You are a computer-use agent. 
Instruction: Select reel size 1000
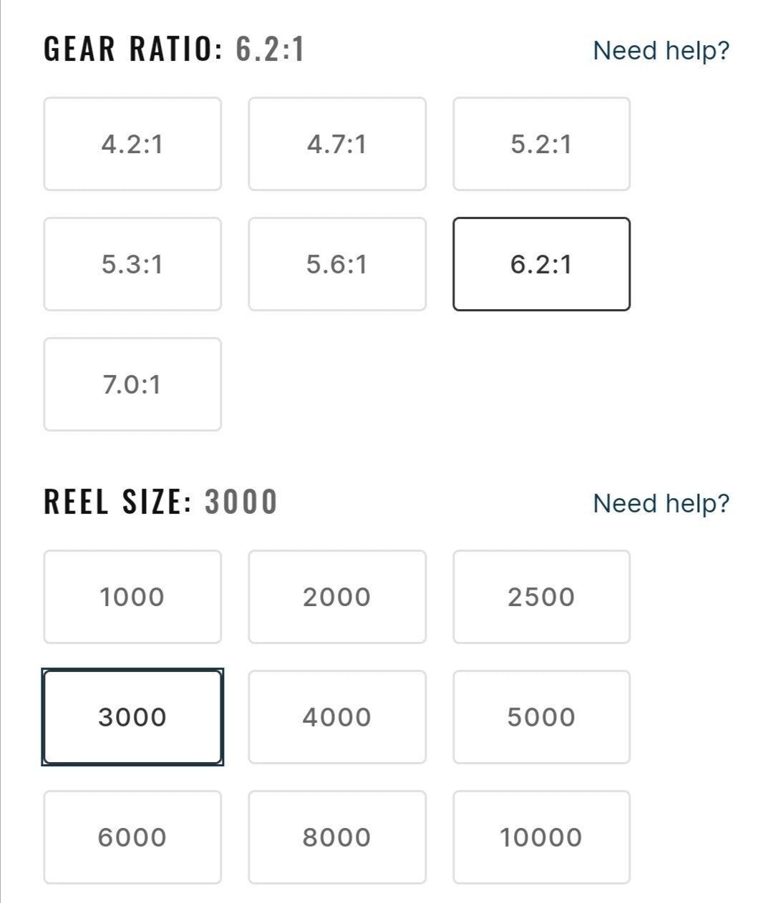pos(132,597)
